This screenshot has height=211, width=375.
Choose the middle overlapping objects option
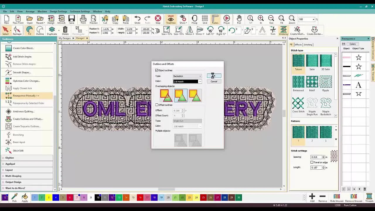tap(181, 96)
